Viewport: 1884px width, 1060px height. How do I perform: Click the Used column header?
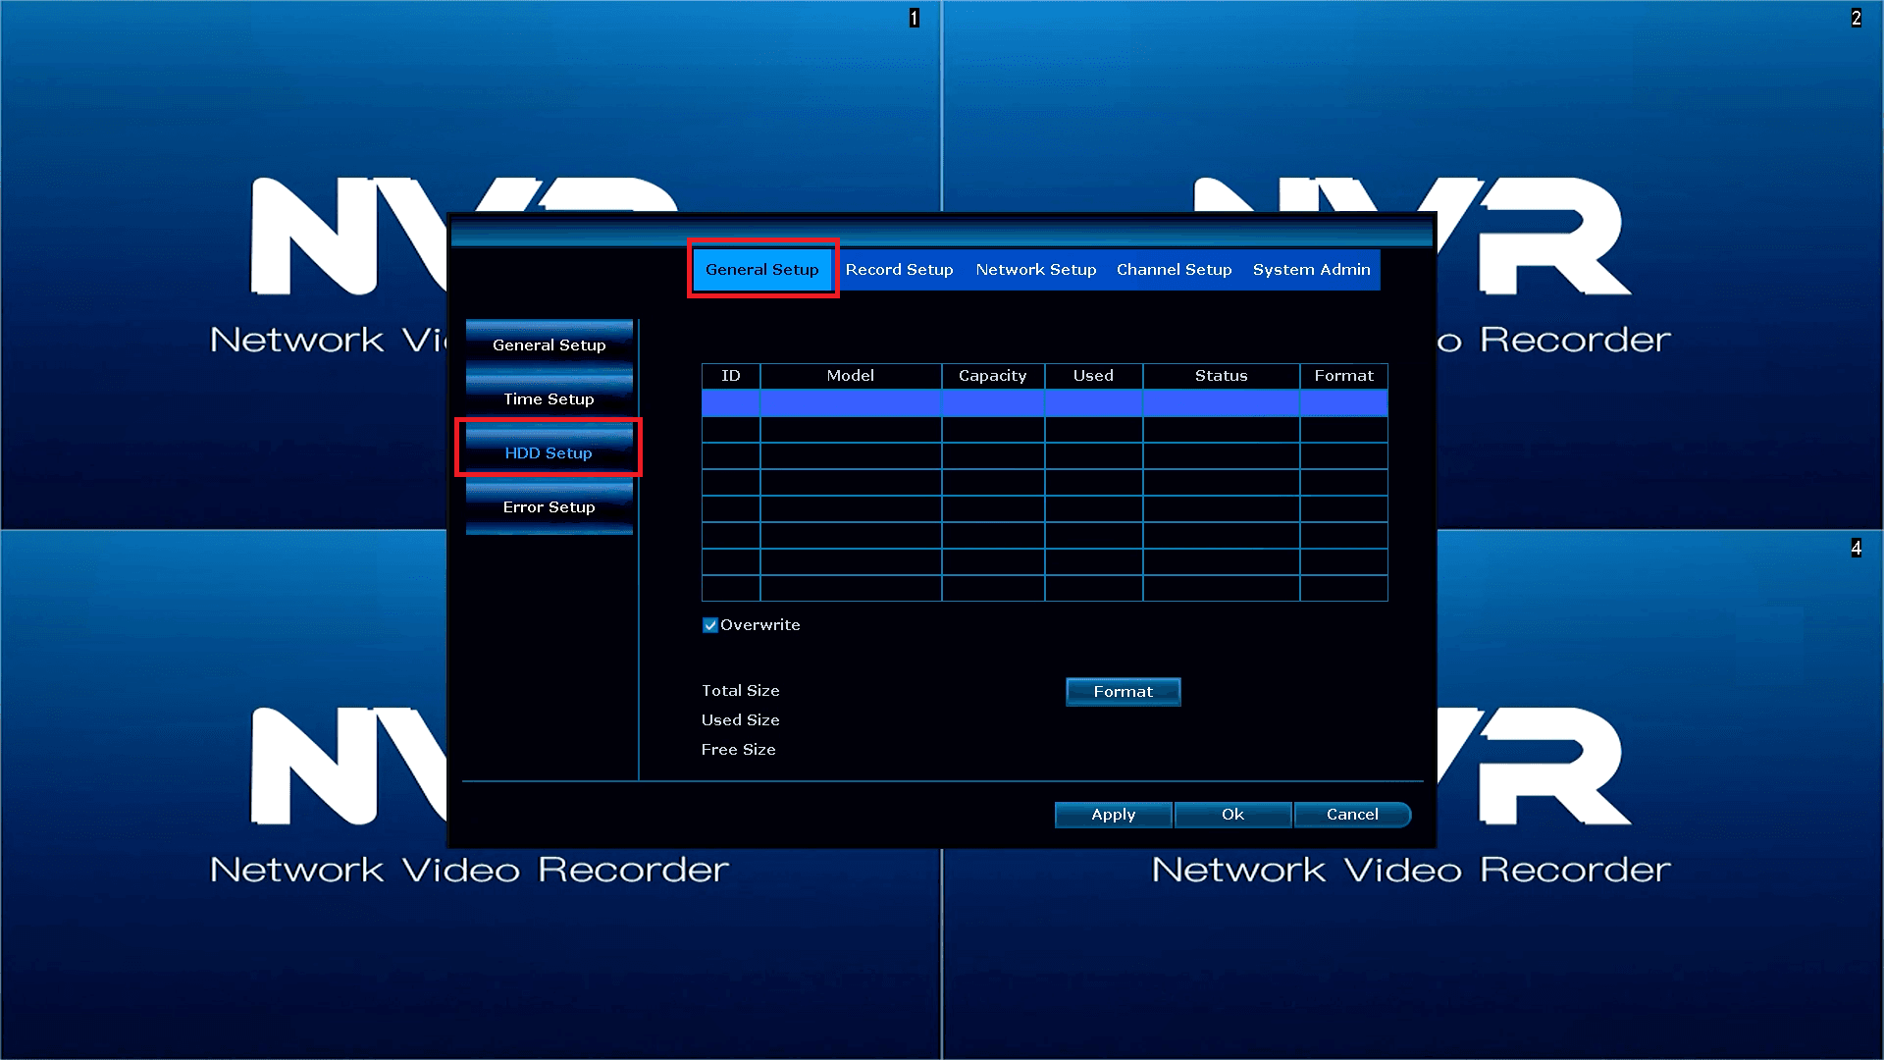[1093, 376]
